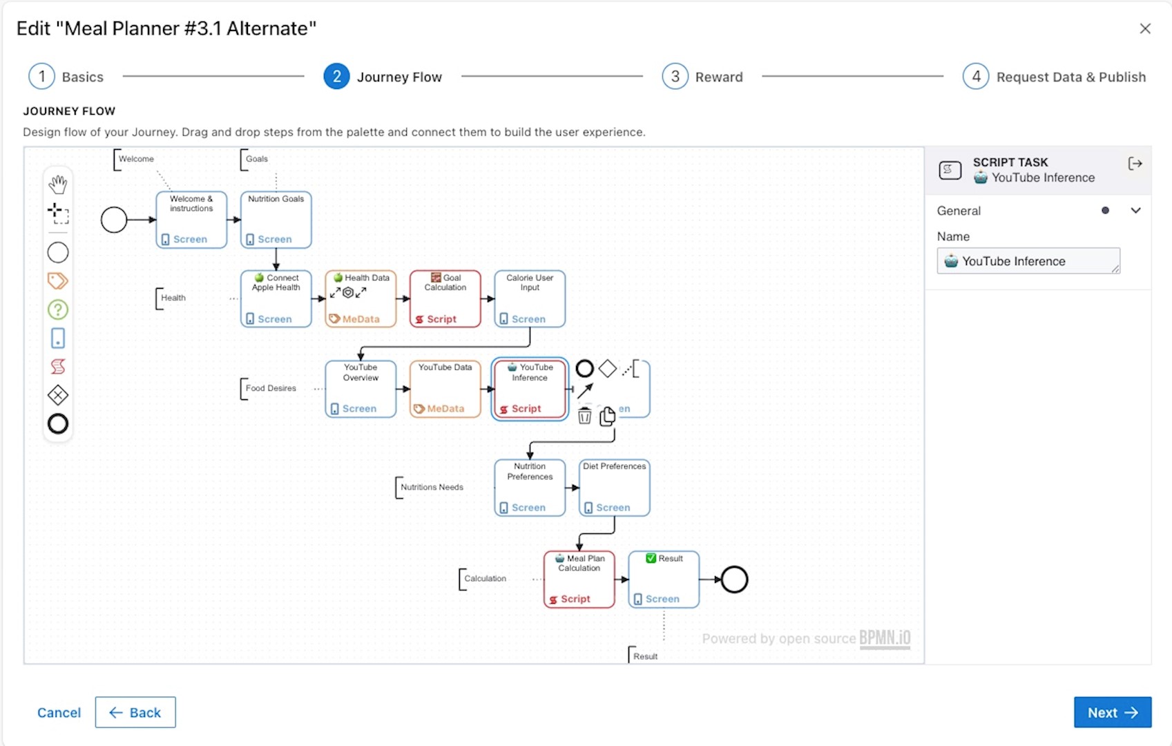Click the Name field containing YouTube Inference
The width and height of the screenshot is (1172, 746).
1028,261
